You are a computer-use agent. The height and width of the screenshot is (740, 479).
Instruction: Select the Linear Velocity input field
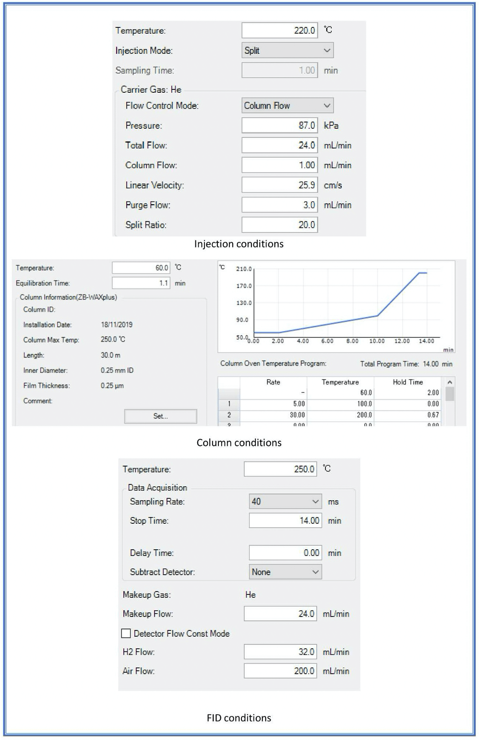pos(279,185)
